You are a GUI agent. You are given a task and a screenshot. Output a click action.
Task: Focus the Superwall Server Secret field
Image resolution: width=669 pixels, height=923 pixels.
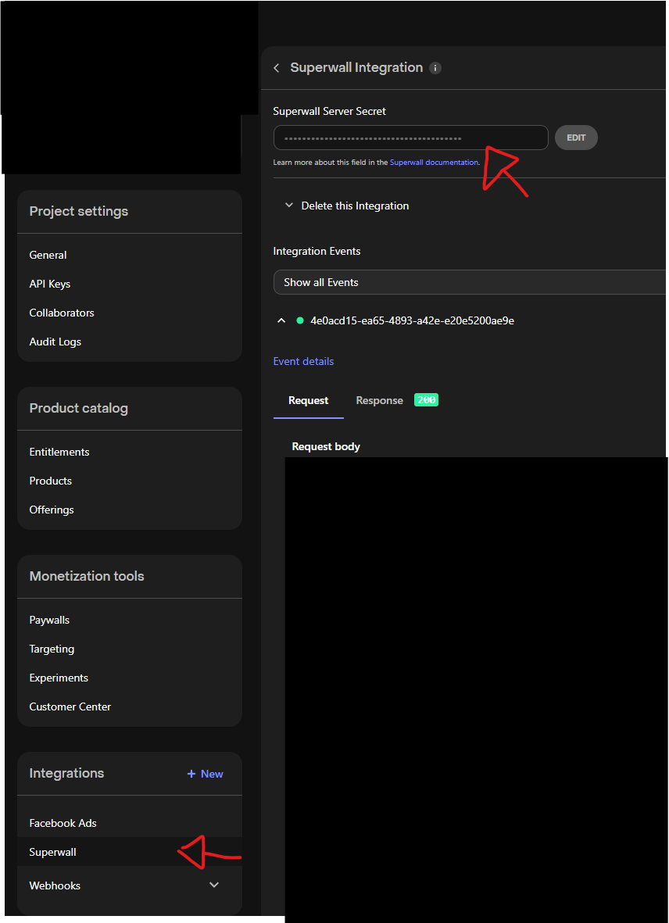coord(410,138)
